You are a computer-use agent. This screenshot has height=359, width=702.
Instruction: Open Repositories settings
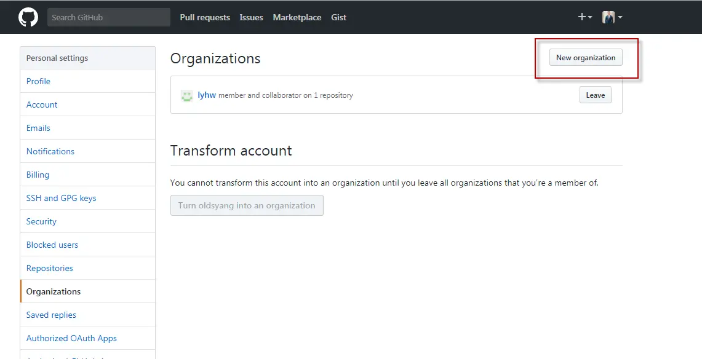tap(88, 268)
